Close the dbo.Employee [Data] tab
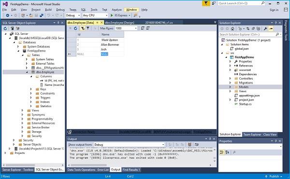Screen dimensions: 290x179 click(x=101, y=23)
